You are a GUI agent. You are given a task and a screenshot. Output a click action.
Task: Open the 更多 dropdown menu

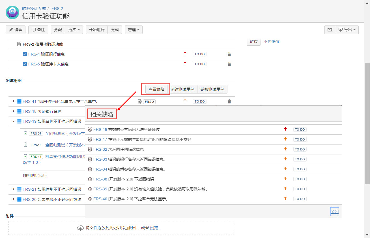[x=74, y=30]
